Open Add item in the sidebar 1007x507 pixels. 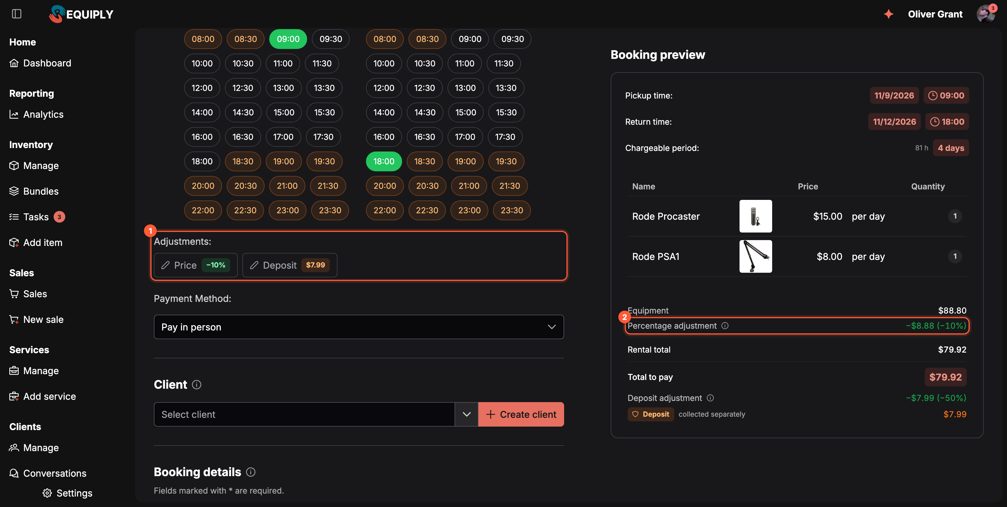[36, 243]
